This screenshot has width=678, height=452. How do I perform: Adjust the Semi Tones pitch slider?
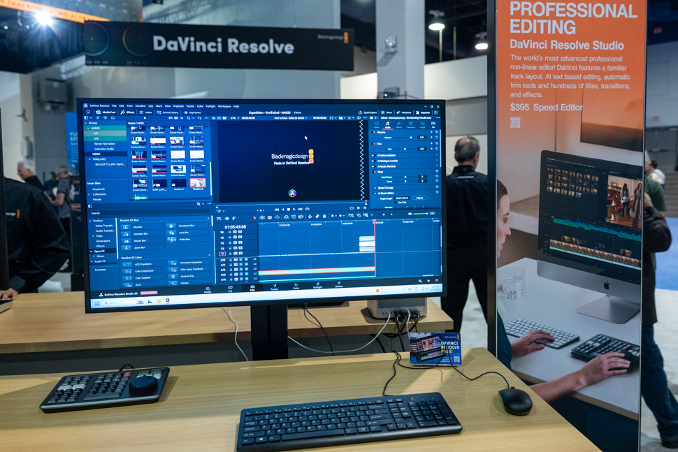[x=405, y=177]
